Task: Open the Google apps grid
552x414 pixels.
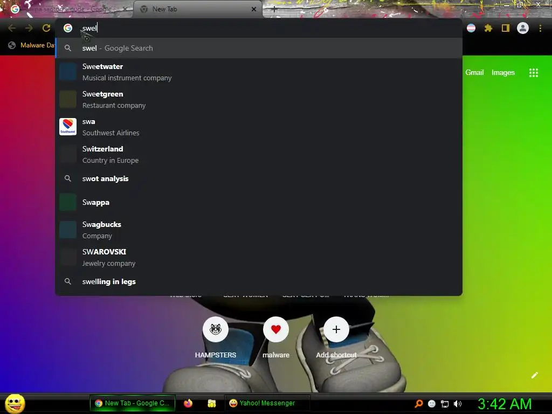Action: pyautogui.click(x=533, y=73)
